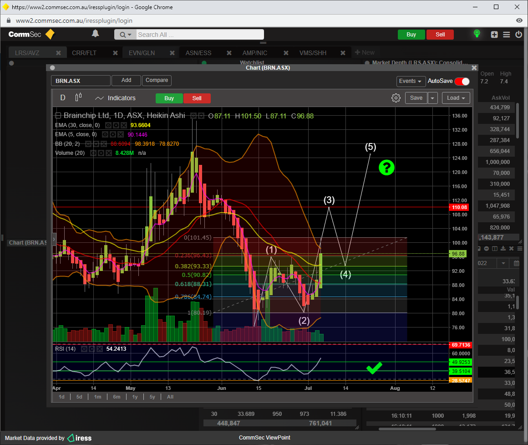The width and height of the screenshot is (528, 445).
Task: Open chart settings gear icon
Action: point(396,98)
